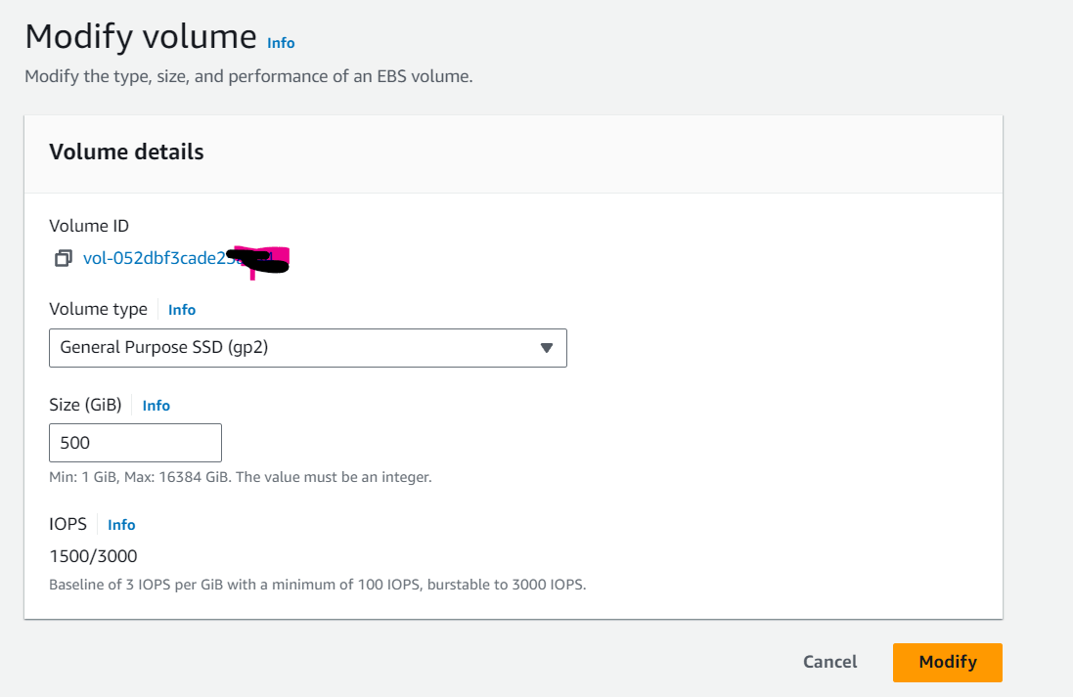The image size is (1073, 697).
Task: Cancel the volume modification
Action: click(829, 662)
